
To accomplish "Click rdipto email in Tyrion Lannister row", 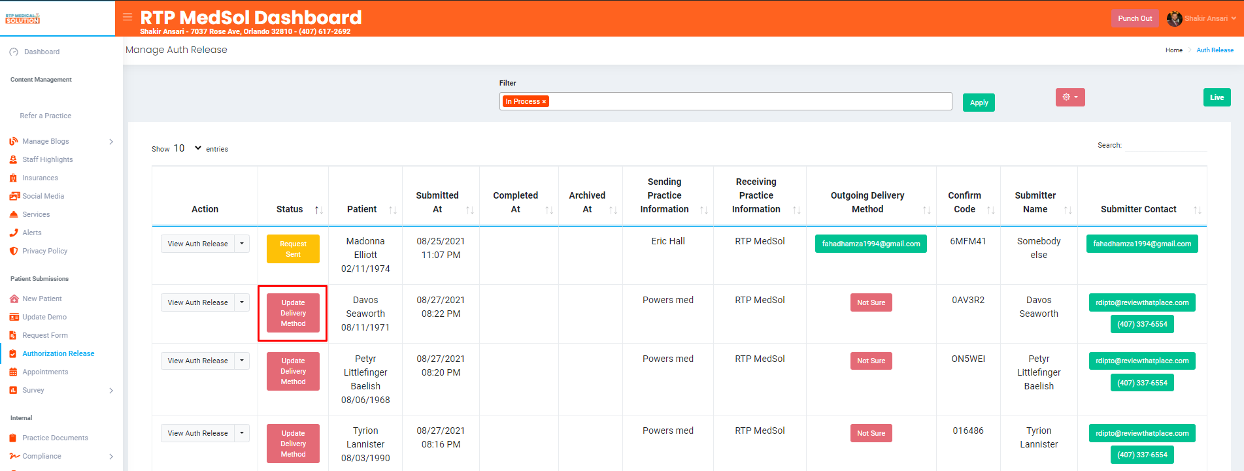I will (1142, 433).
